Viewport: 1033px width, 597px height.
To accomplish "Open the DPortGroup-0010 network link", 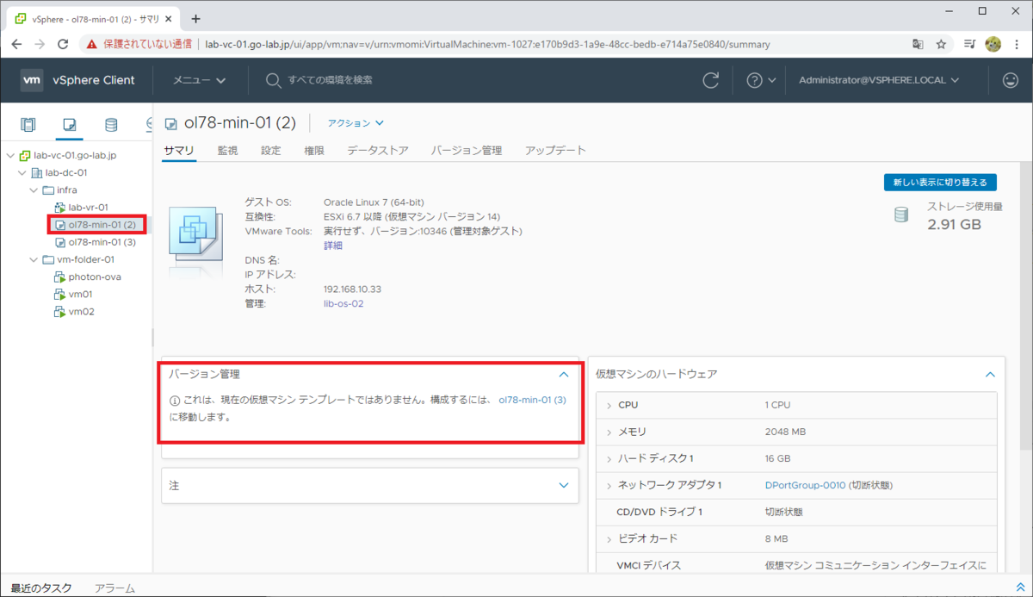I will [x=805, y=485].
